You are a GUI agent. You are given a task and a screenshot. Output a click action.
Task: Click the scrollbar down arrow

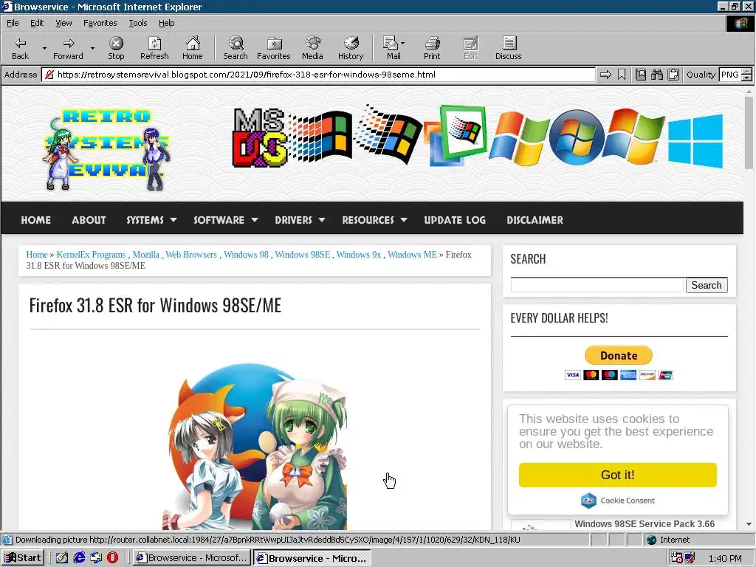click(x=749, y=523)
